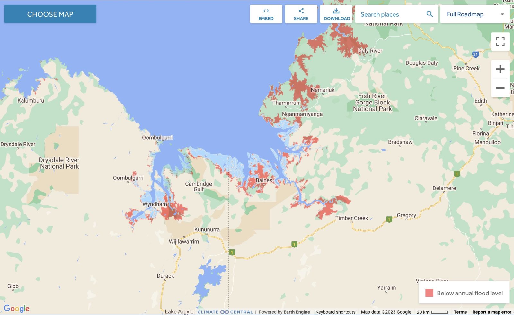Click the Drysdale River National Park label
The width and height of the screenshot is (514, 315).
[59, 163]
